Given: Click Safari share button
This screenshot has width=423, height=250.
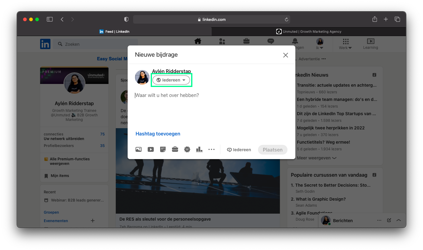Looking at the screenshot, I should click(x=375, y=19).
